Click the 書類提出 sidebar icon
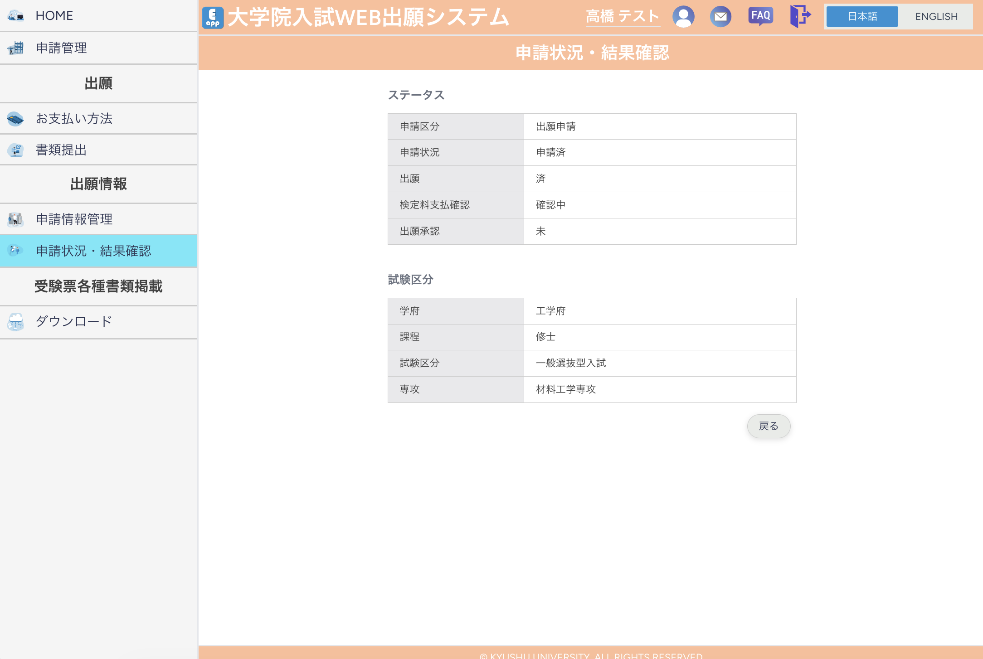The height and width of the screenshot is (659, 983). (x=15, y=150)
